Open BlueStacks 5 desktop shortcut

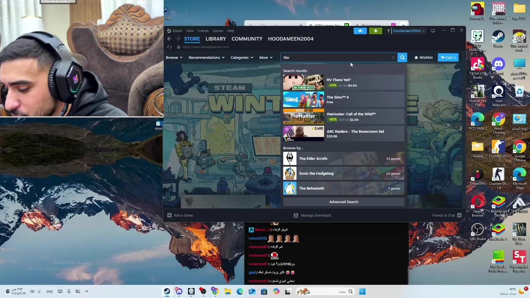coord(498,232)
